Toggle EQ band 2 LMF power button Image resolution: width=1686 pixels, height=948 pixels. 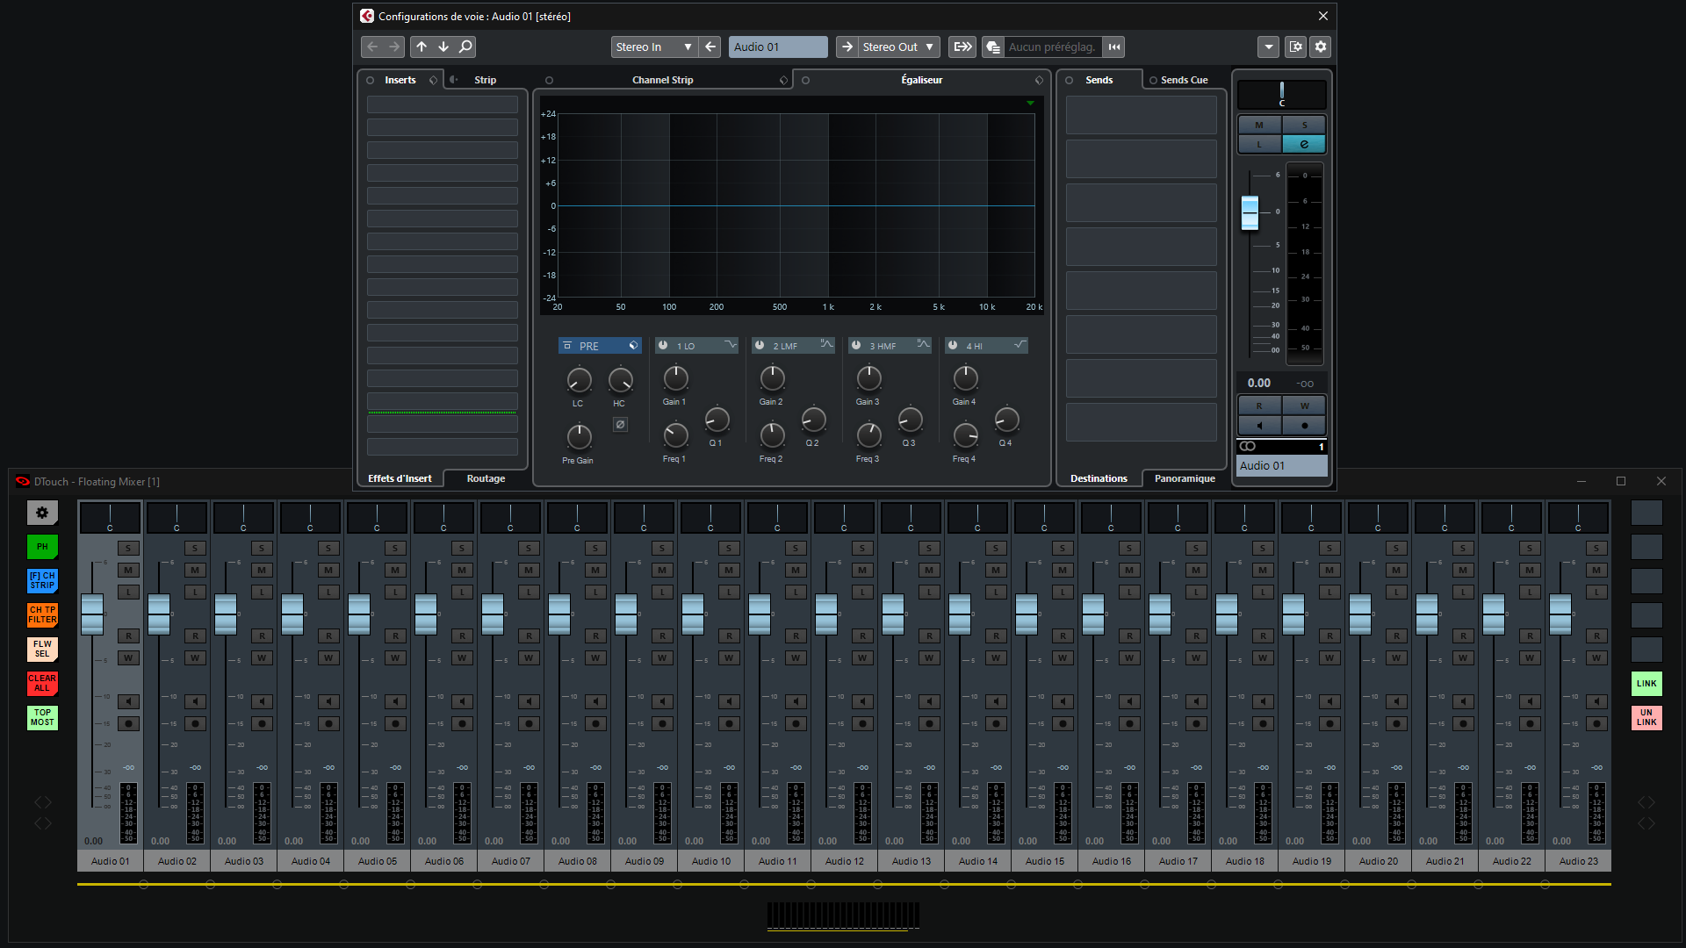pos(760,345)
